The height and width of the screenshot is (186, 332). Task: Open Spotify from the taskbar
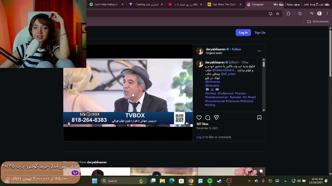point(210,181)
